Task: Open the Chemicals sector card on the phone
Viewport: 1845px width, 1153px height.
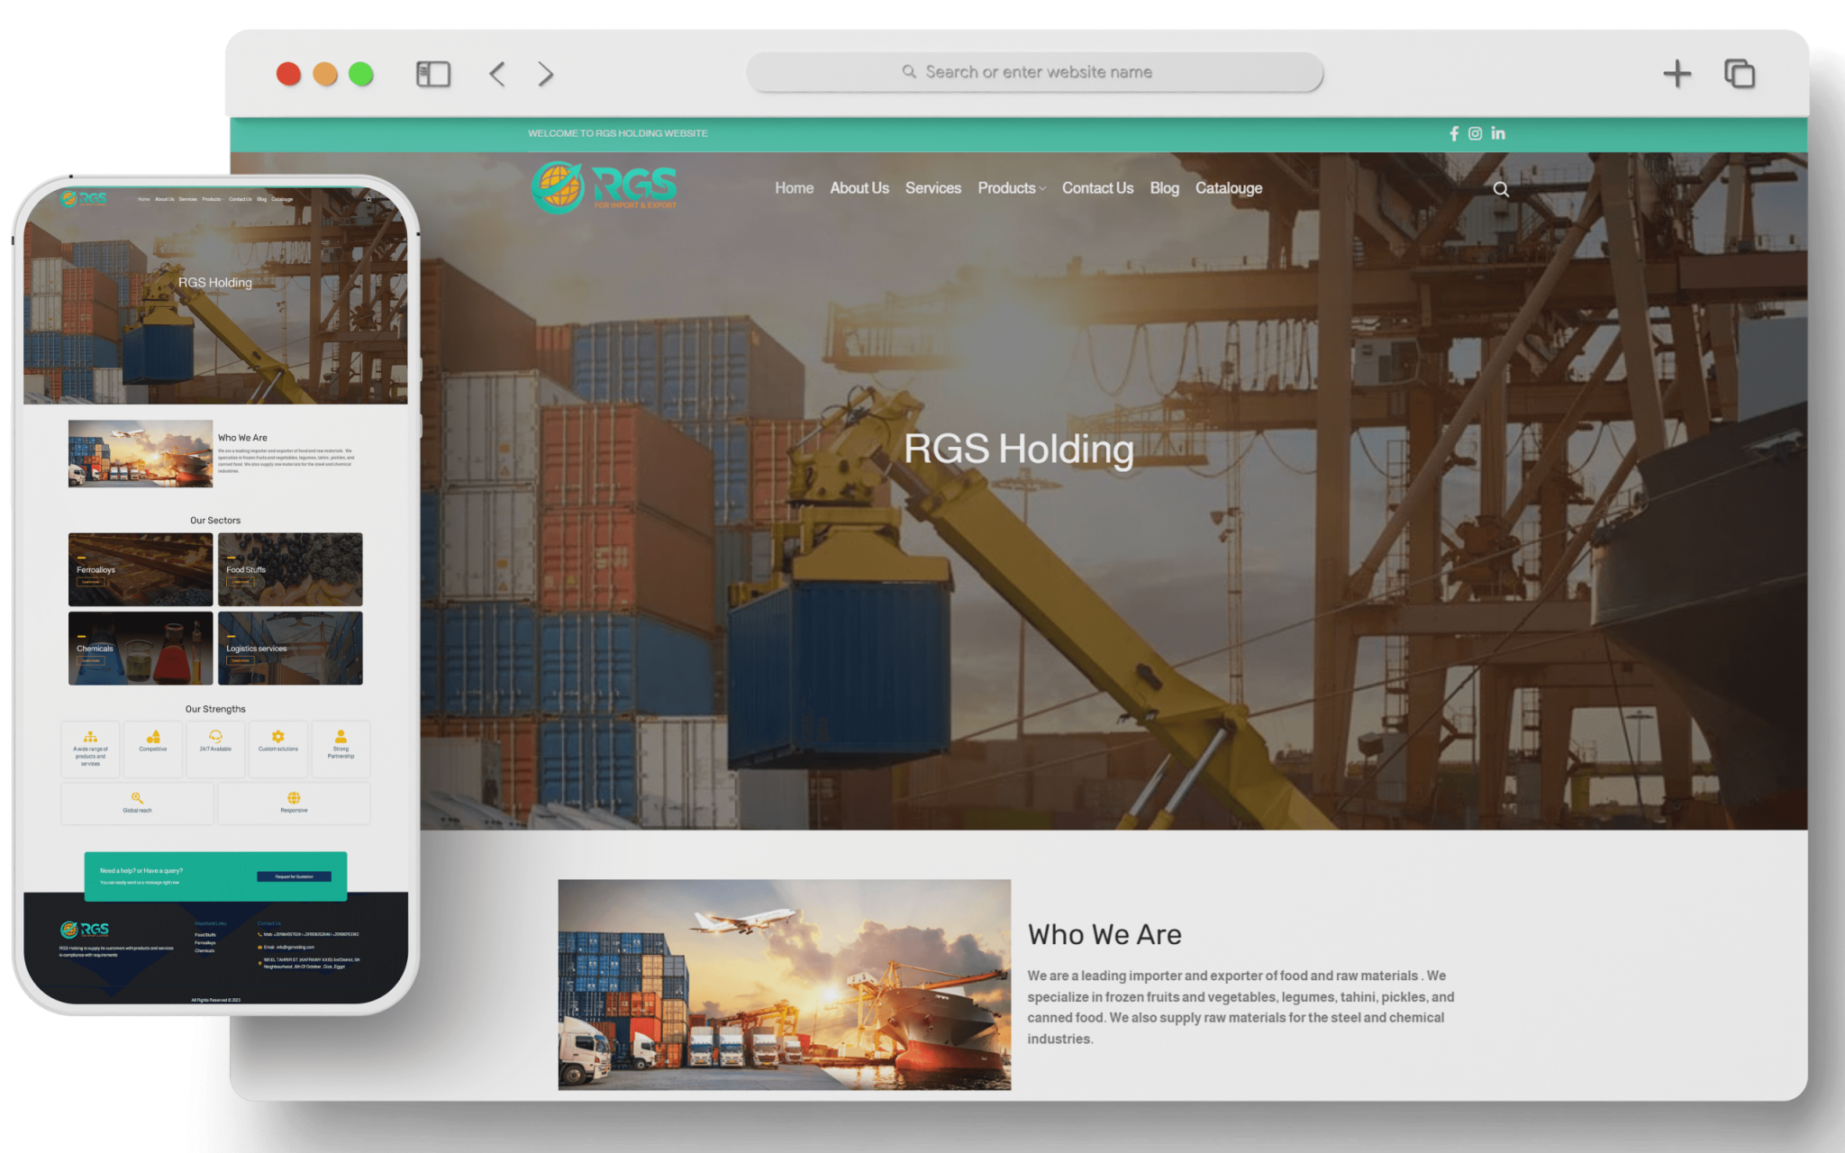Action: (141, 648)
